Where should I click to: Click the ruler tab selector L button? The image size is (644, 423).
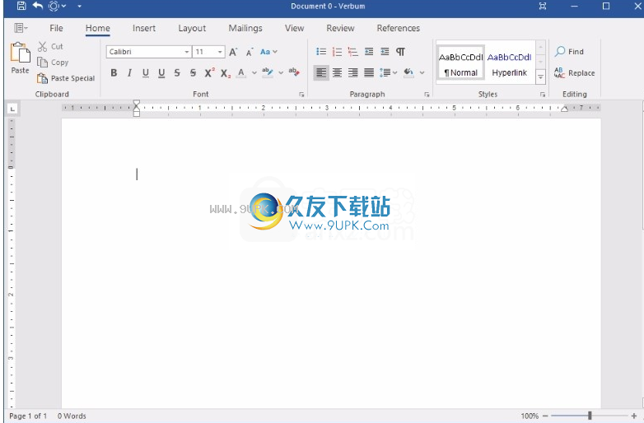pyautogui.click(x=12, y=109)
